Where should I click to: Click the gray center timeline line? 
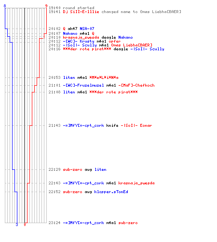[25, 115]
